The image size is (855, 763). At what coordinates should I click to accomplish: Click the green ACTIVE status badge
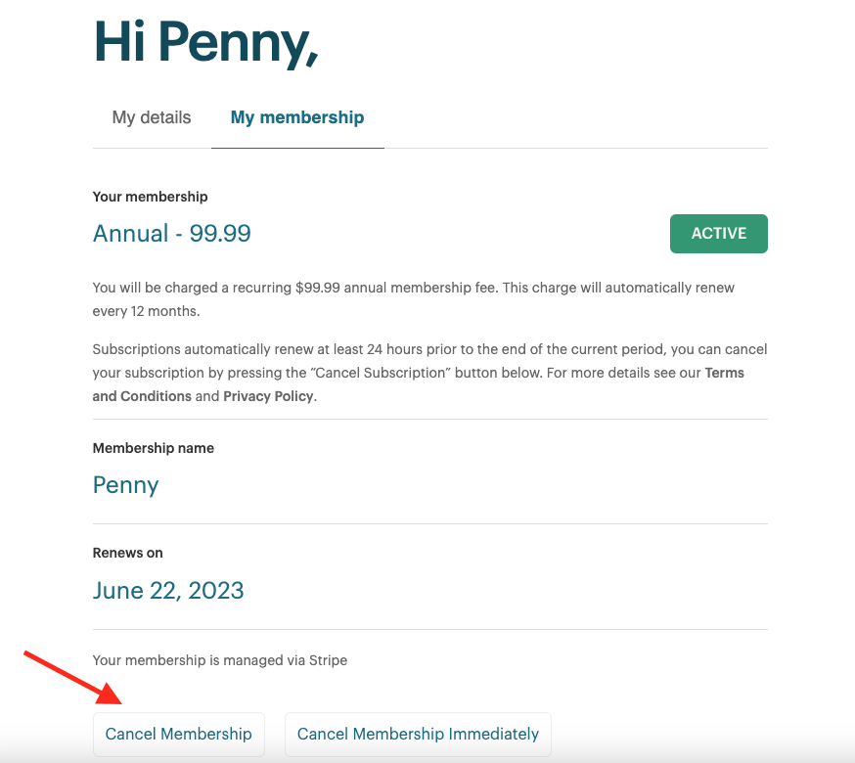pos(719,234)
